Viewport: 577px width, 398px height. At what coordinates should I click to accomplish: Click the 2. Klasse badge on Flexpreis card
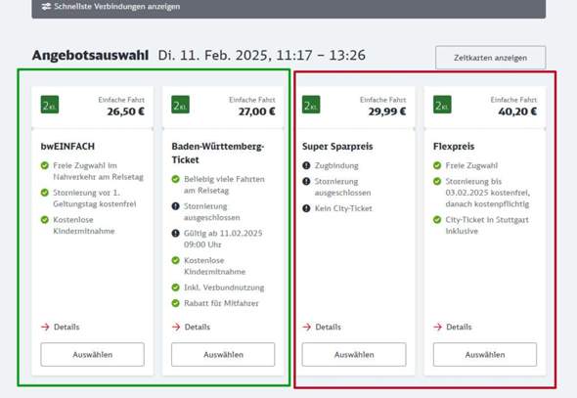[x=442, y=105]
